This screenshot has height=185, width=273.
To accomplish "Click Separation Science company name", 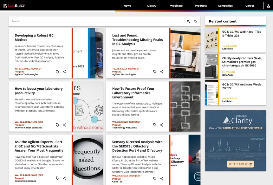I will pyautogui.click(x=25, y=181).
